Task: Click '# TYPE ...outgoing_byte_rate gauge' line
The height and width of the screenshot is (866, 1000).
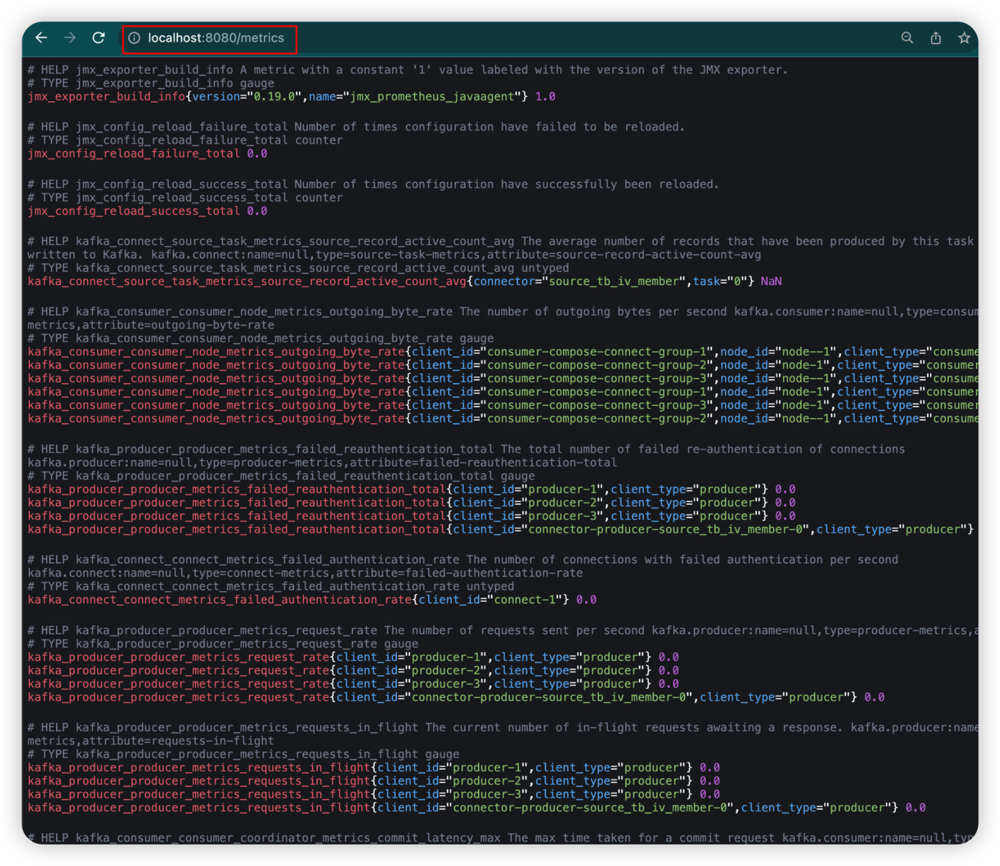Action: pyautogui.click(x=260, y=338)
